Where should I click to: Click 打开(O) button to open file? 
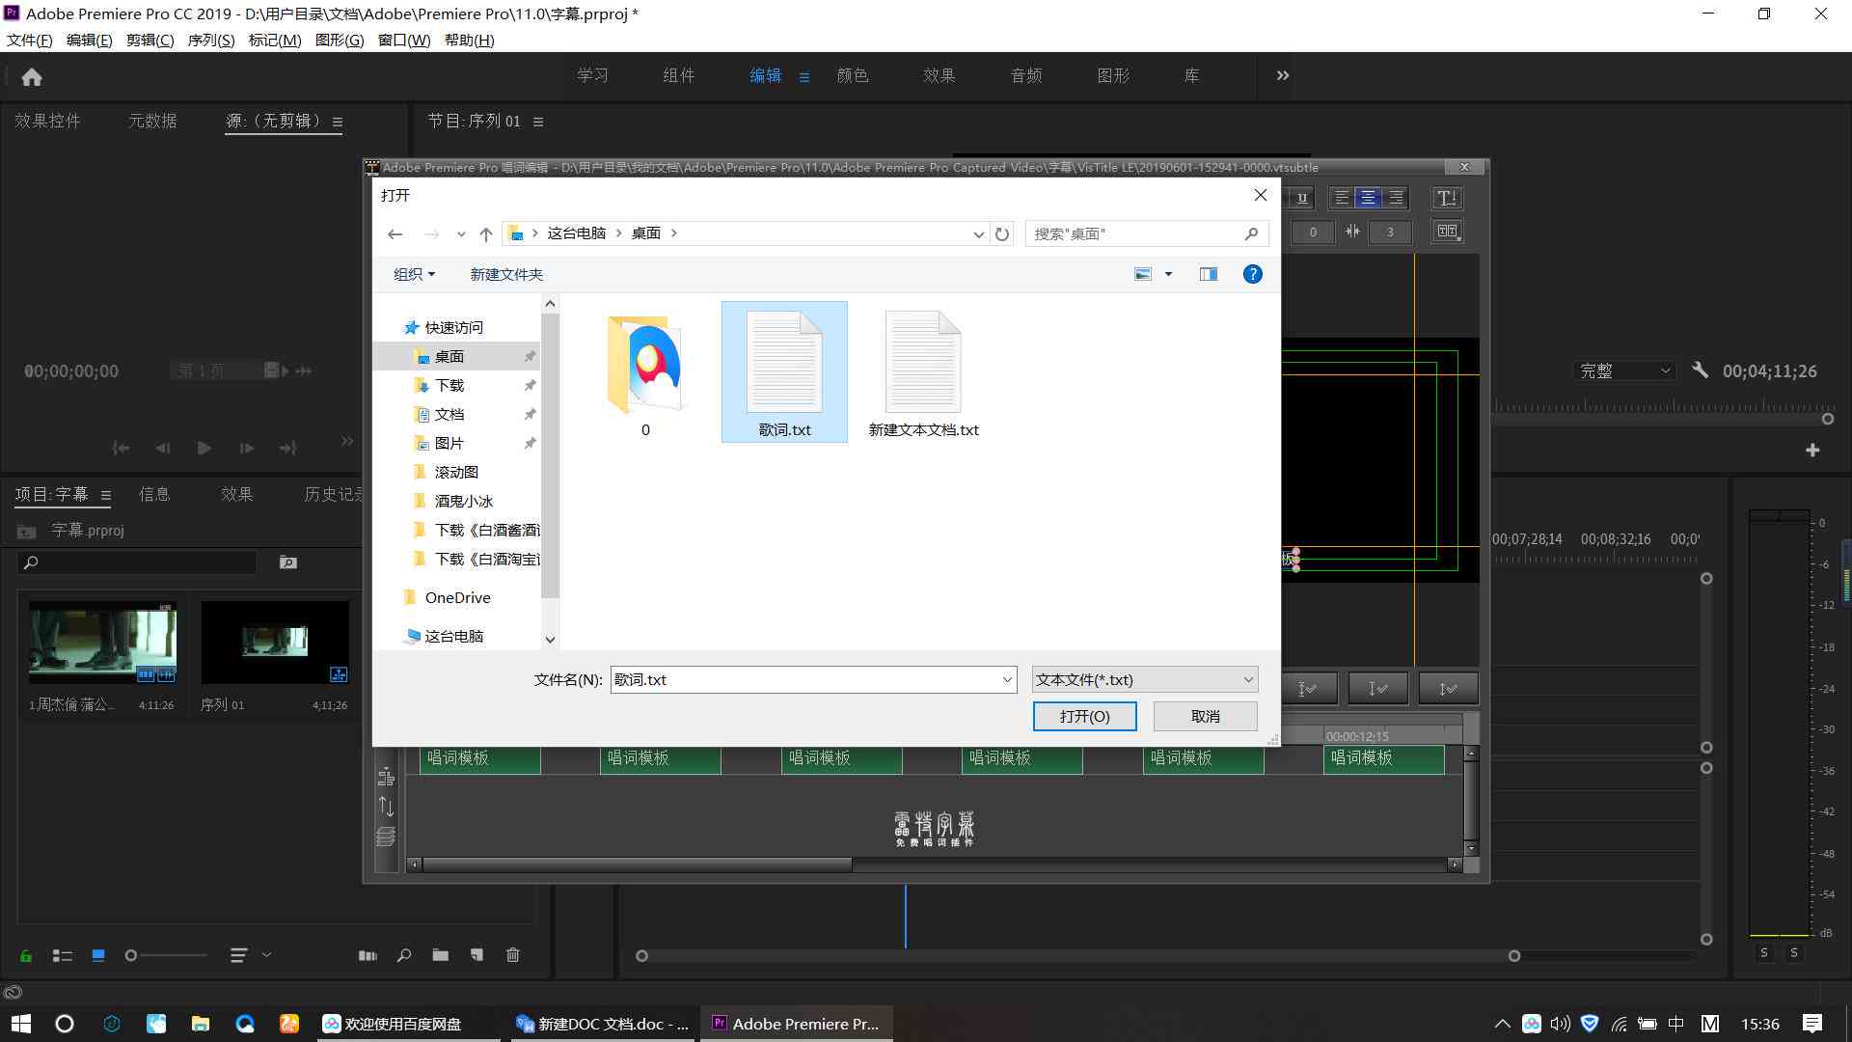click(1084, 715)
